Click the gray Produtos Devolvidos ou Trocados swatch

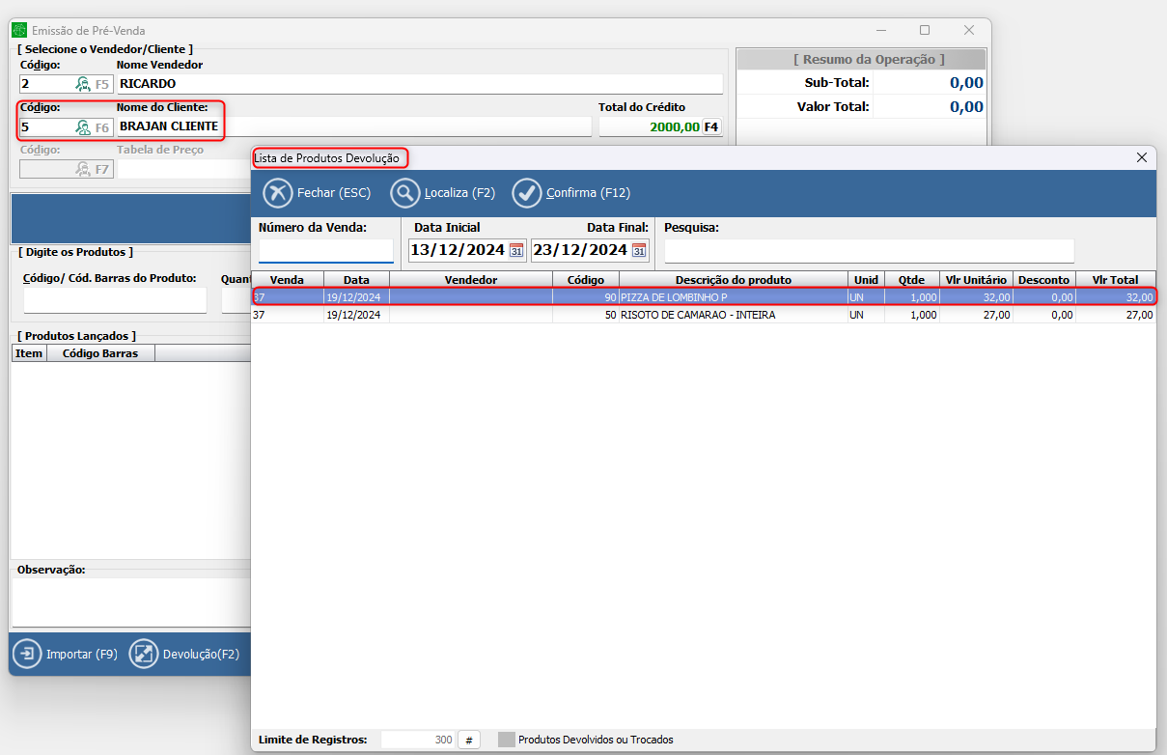tap(507, 740)
